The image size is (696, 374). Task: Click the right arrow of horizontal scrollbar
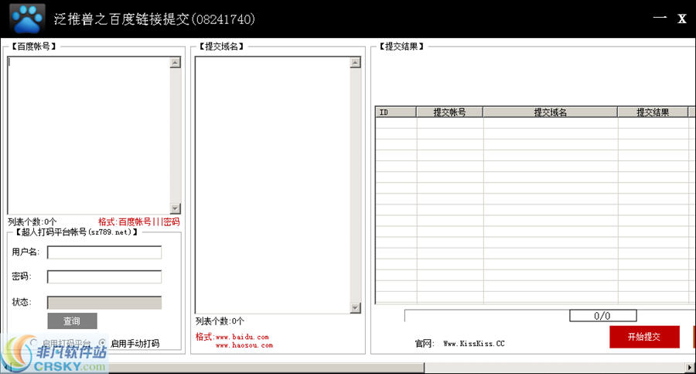691,368
